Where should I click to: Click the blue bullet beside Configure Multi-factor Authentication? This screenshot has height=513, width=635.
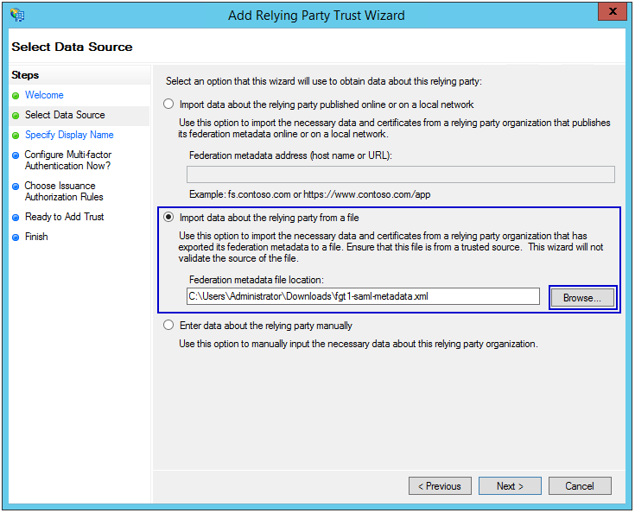click(16, 155)
